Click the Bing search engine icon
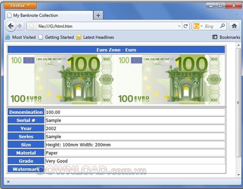 196,26
